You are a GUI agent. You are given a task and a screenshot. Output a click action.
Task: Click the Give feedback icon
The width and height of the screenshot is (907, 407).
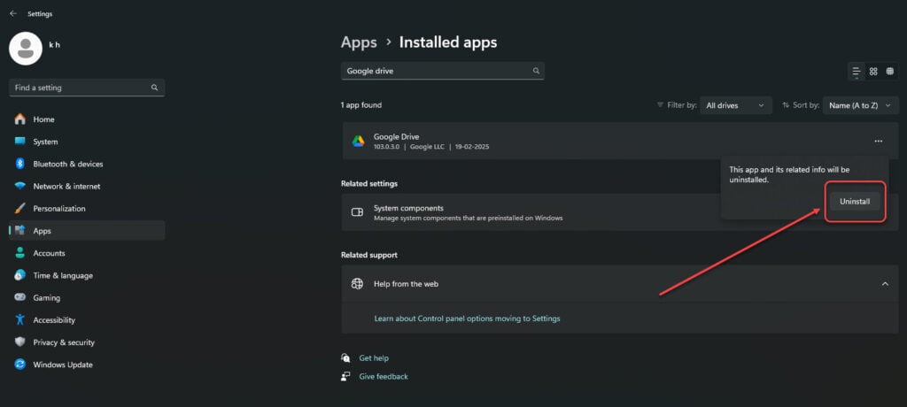[x=346, y=376]
